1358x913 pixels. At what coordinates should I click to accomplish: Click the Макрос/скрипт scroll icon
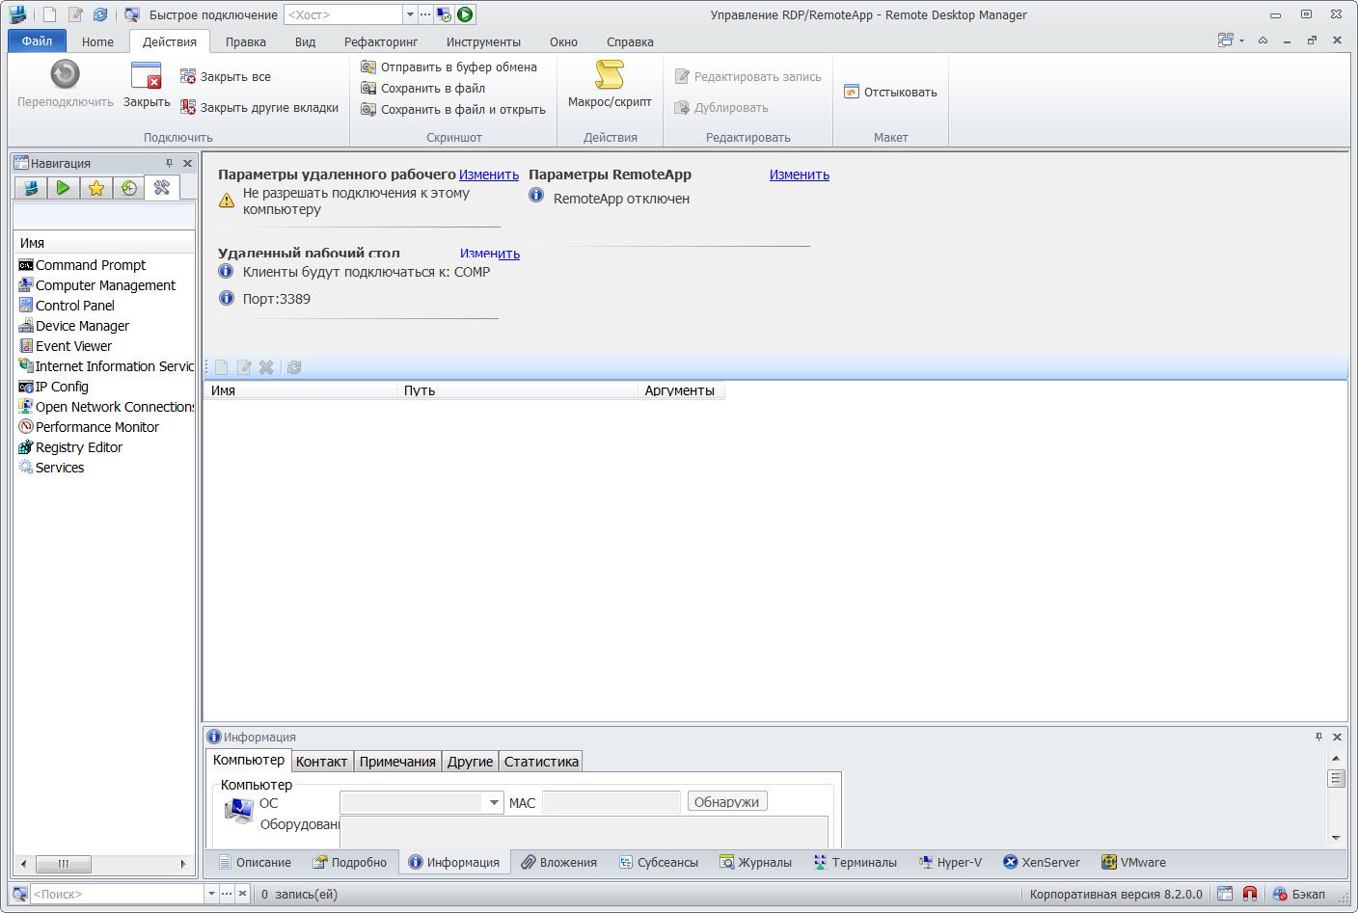[610, 74]
